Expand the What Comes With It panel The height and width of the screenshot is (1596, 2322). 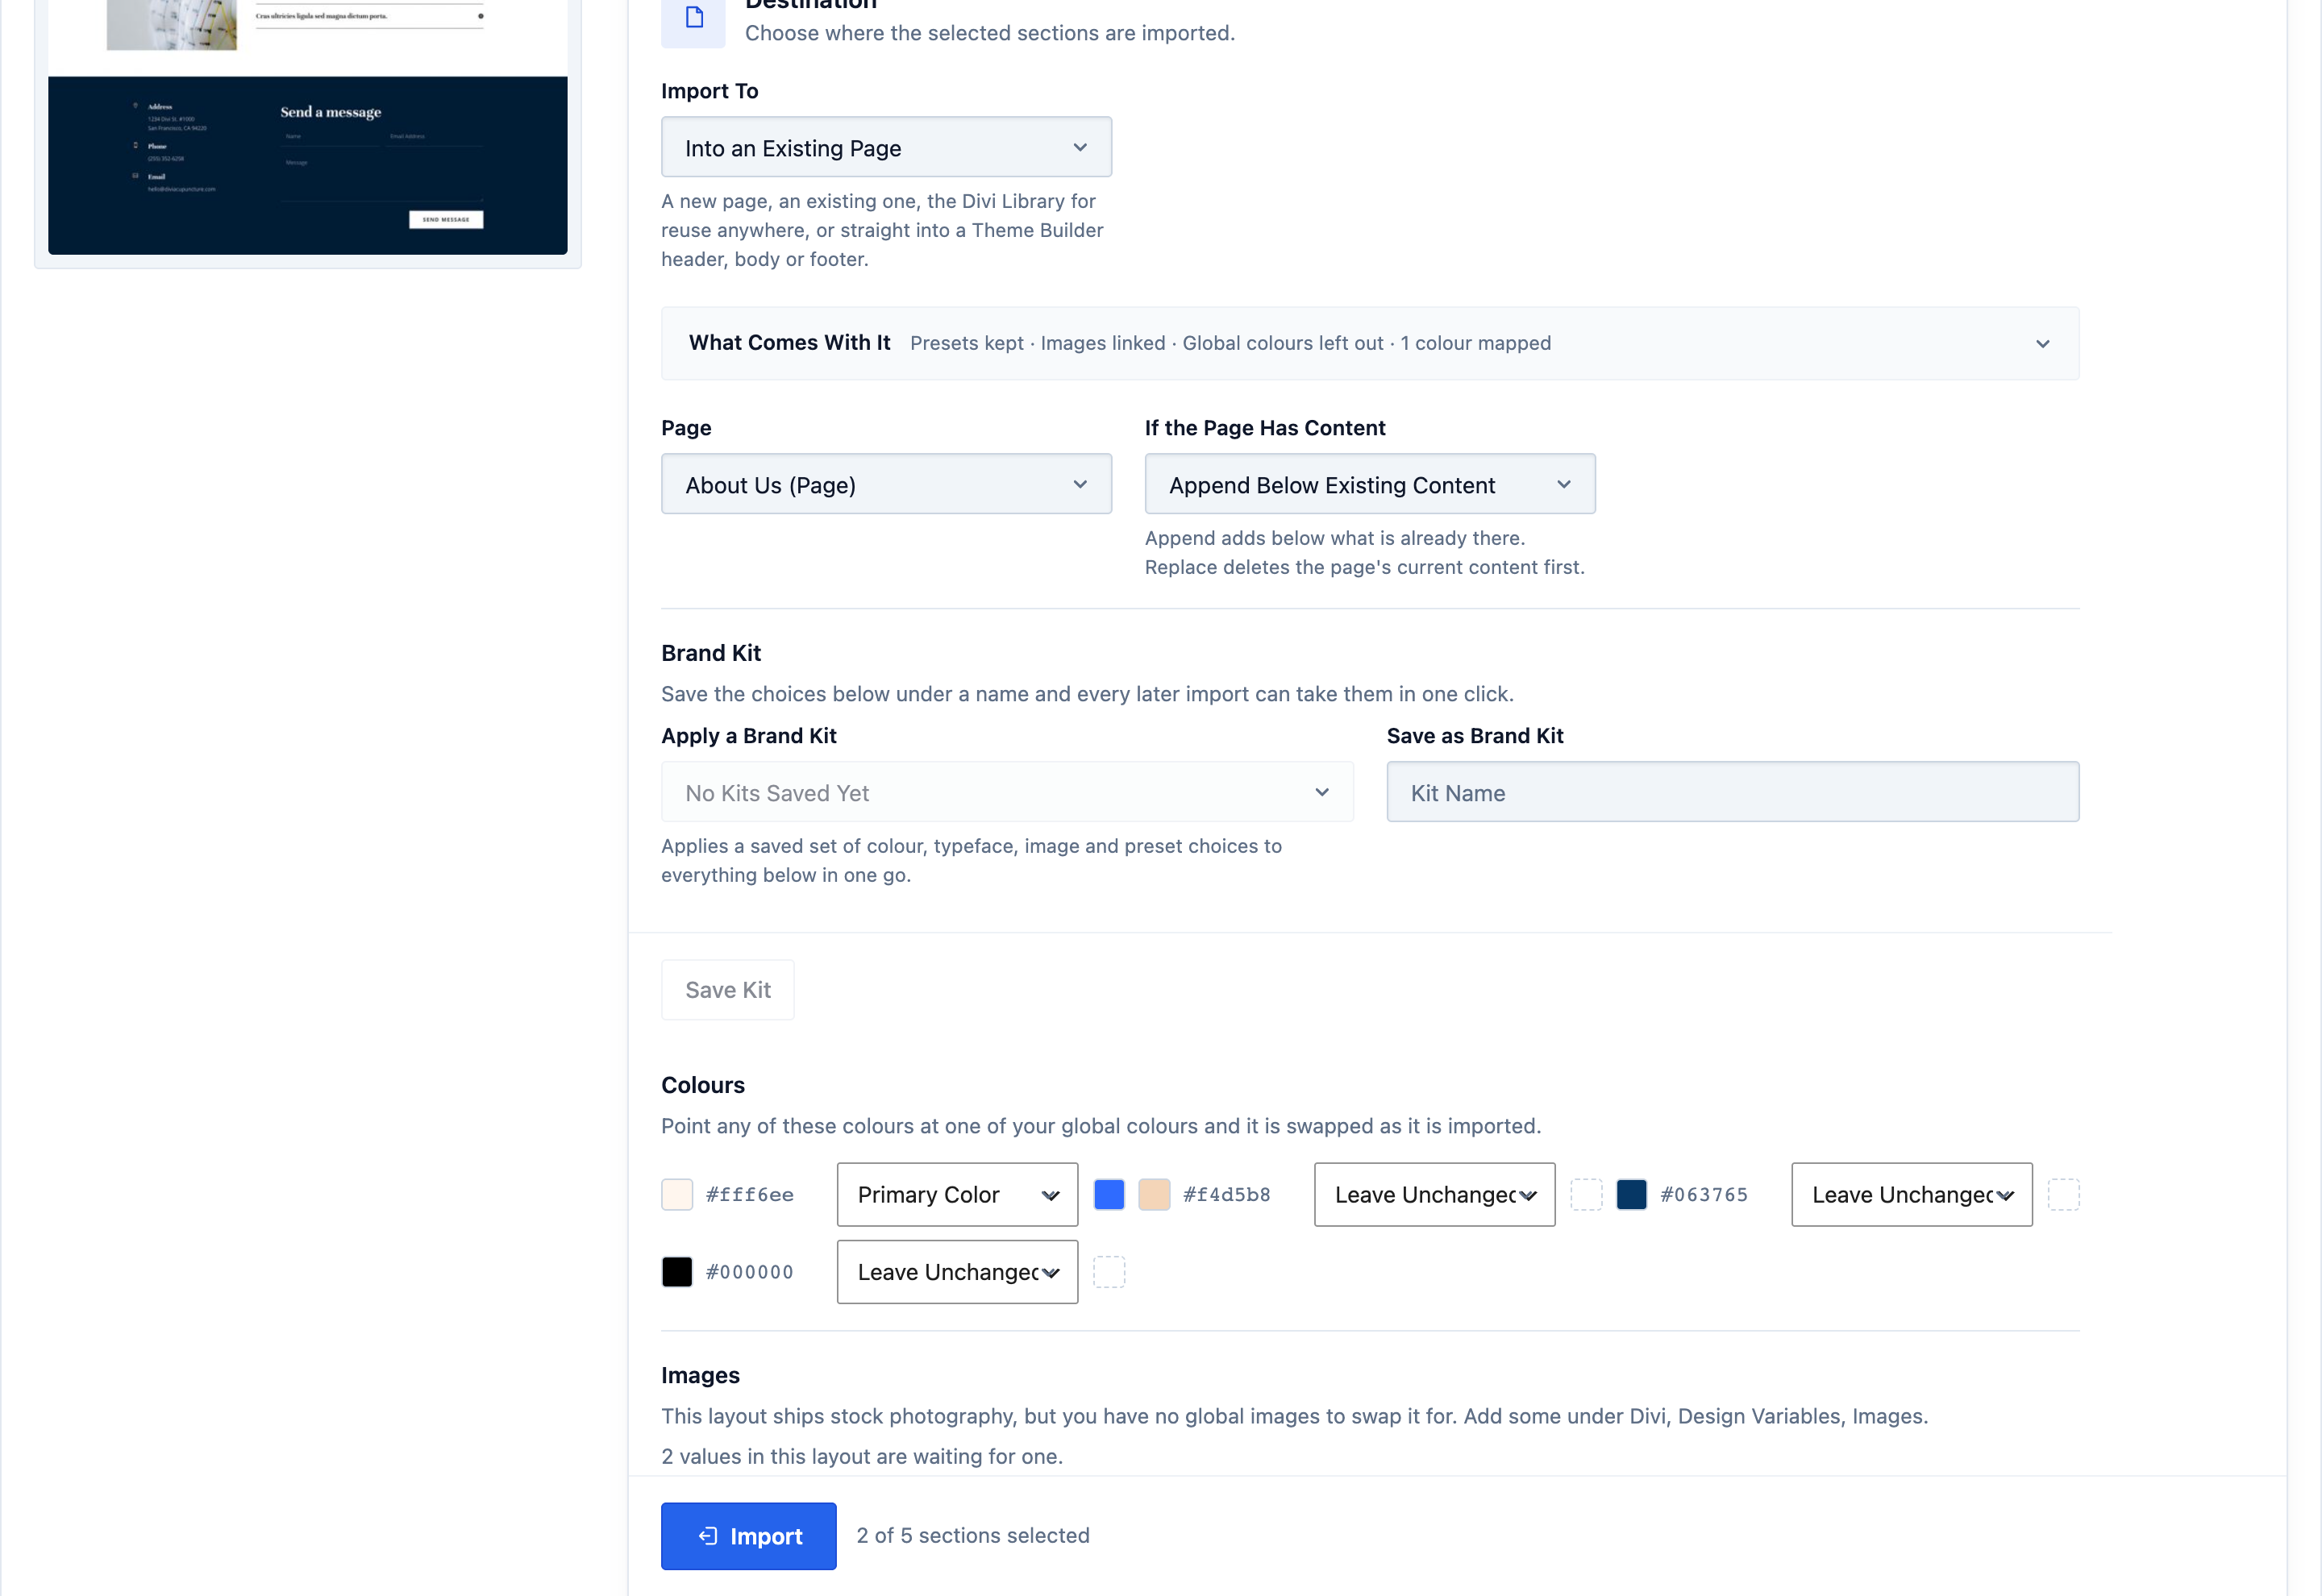tap(1370, 343)
